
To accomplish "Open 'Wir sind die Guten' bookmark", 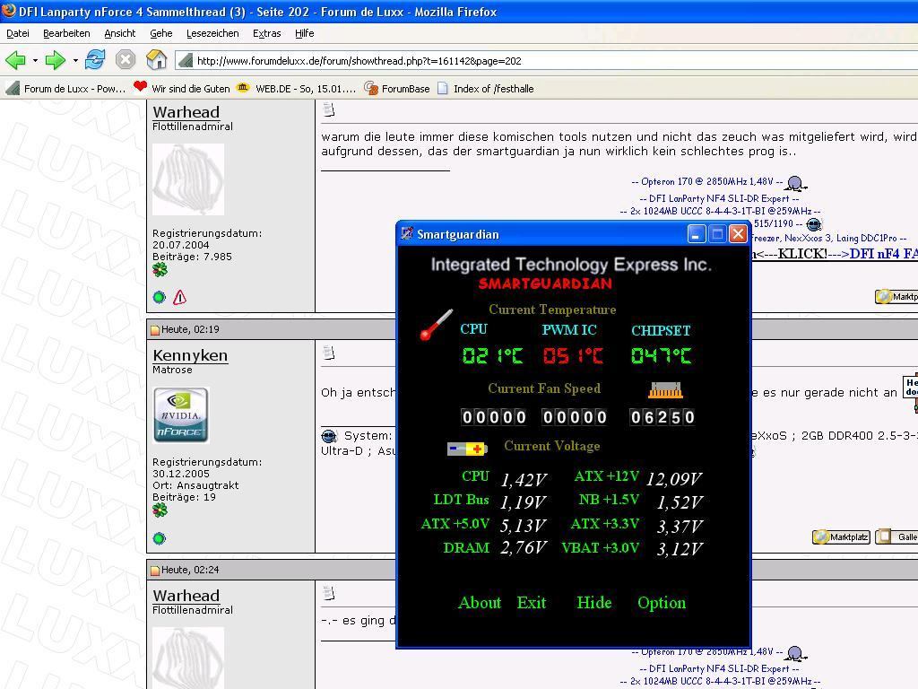I will pyautogui.click(x=182, y=89).
